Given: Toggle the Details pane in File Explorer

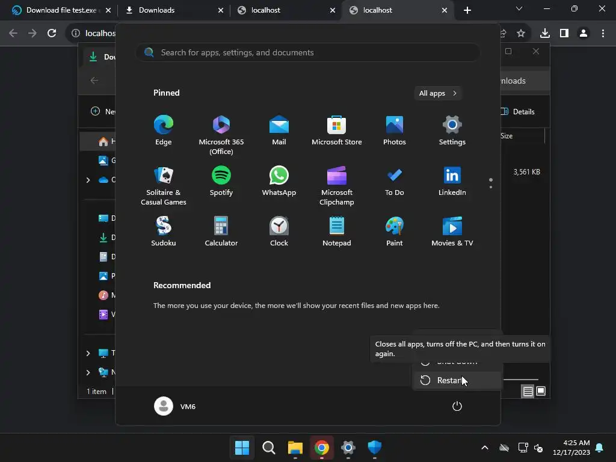Looking at the screenshot, I should (x=518, y=111).
